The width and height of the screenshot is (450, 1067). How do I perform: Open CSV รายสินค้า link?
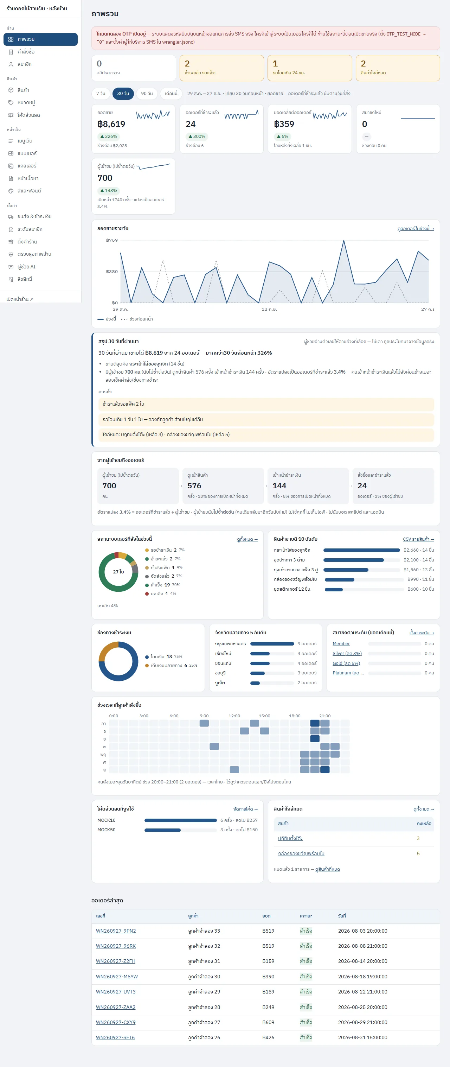(419, 539)
